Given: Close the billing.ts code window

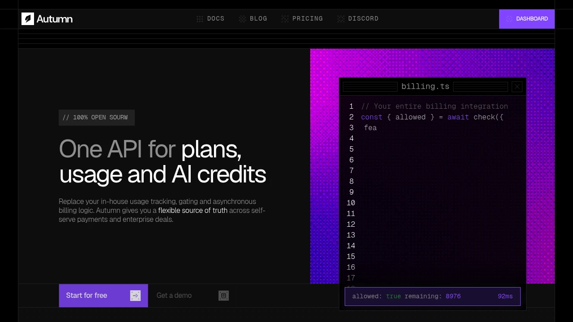Looking at the screenshot, I should pyautogui.click(x=517, y=87).
